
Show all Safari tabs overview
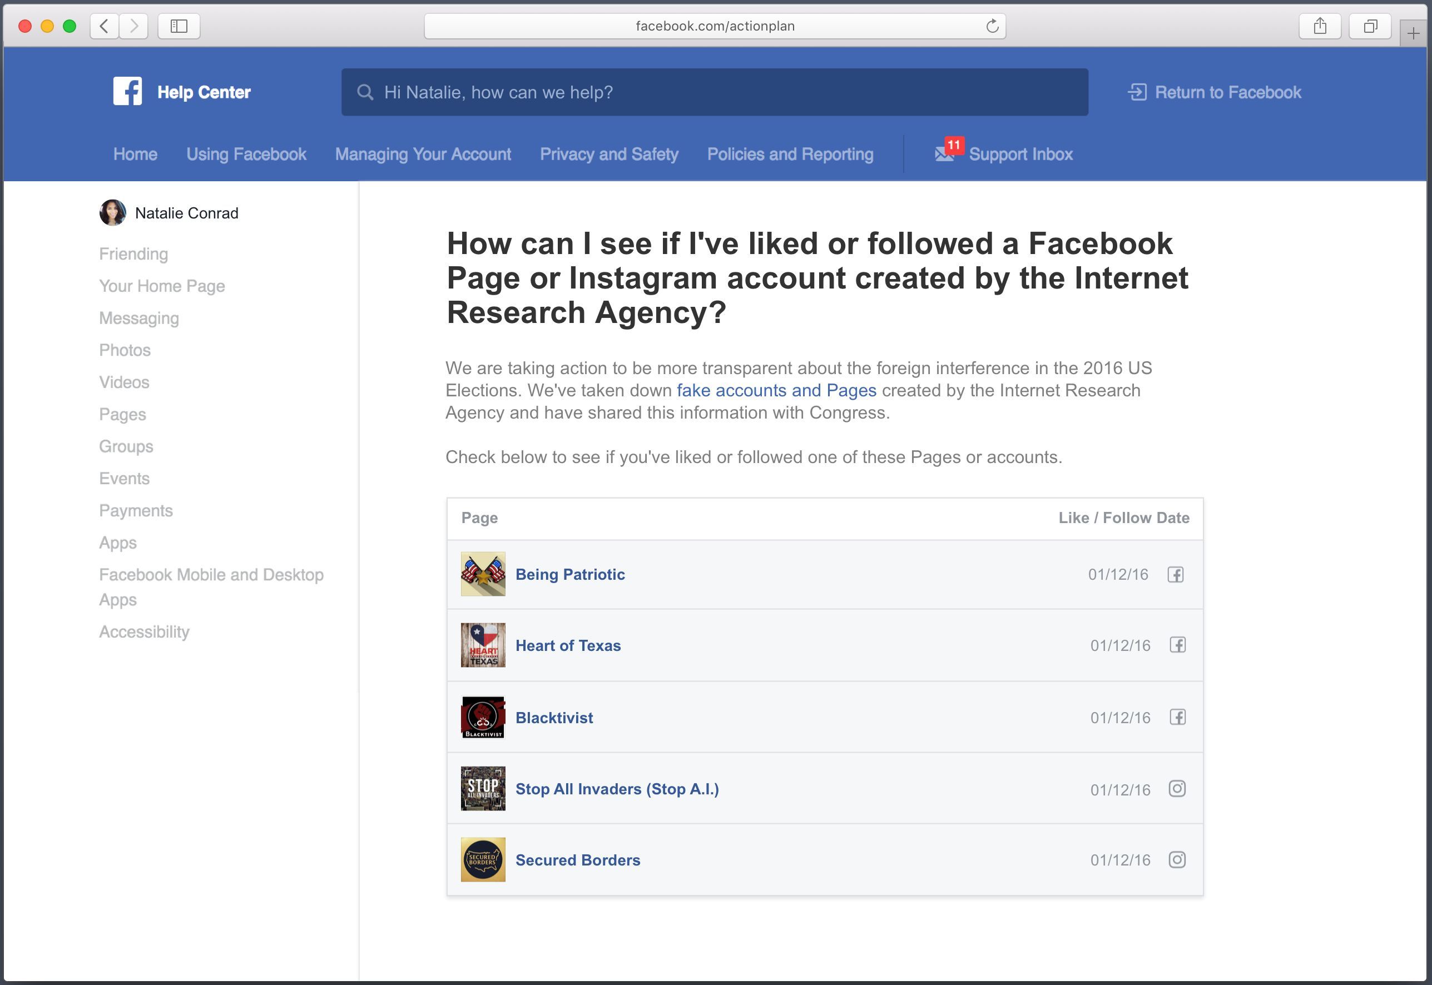1370,26
